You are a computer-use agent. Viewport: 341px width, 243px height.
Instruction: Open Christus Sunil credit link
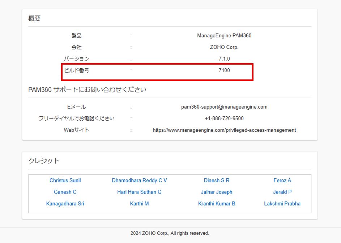click(x=65, y=181)
